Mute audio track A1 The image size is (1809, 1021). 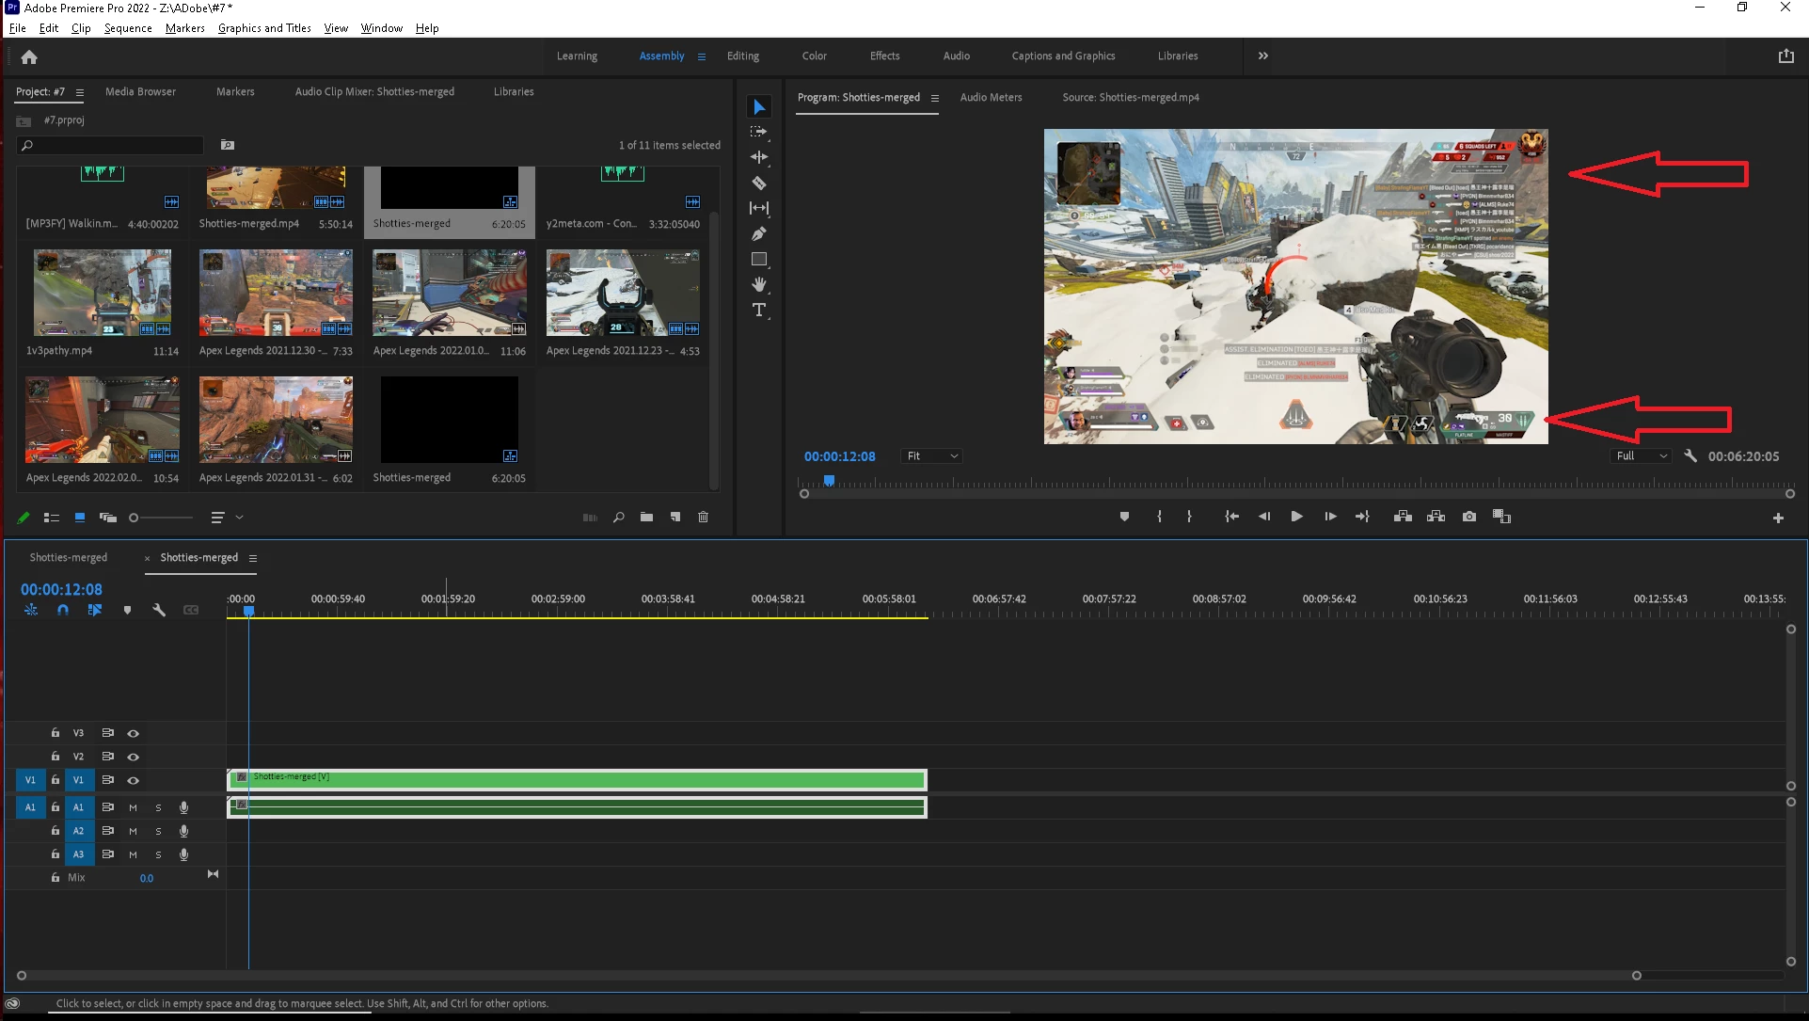pos(133,807)
